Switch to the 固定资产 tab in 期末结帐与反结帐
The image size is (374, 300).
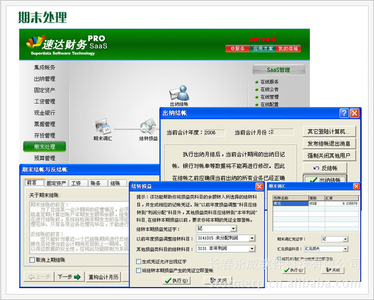tap(57, 183)
